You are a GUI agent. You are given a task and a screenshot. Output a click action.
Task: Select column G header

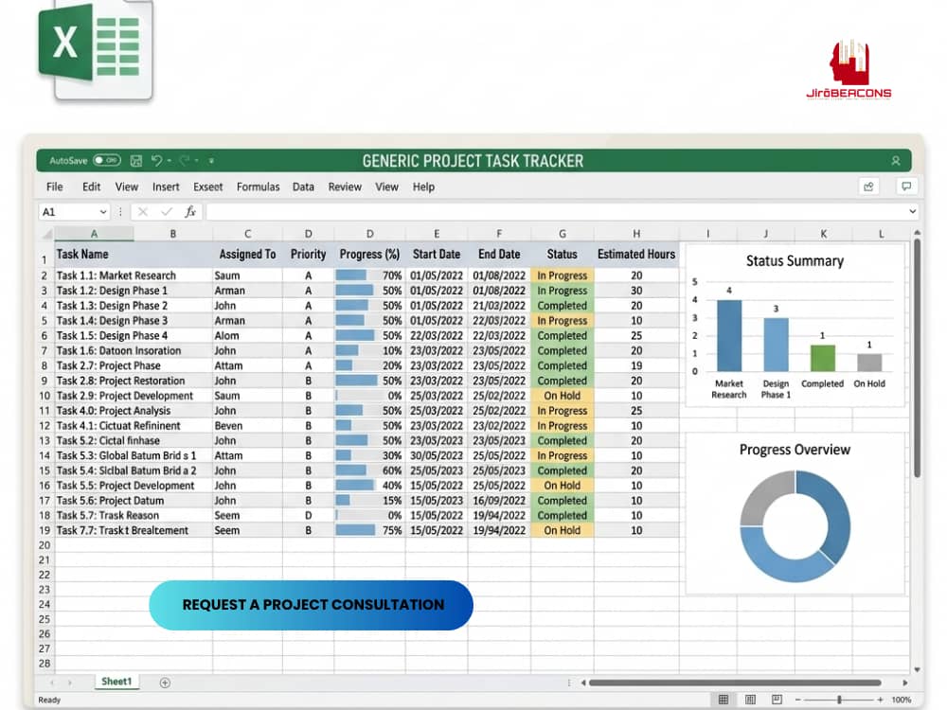[563, 234]
